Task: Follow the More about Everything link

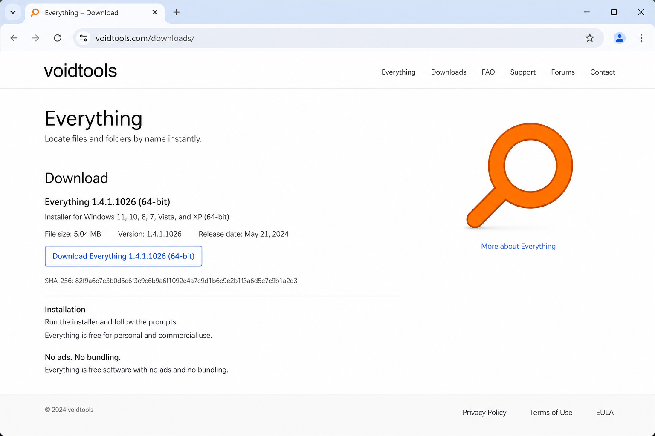Action: pos(518,246)
